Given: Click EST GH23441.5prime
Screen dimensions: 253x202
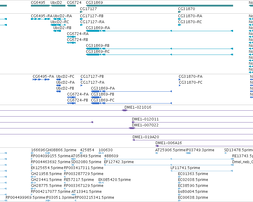Looking at the screenshot, I should pos(46,180).
